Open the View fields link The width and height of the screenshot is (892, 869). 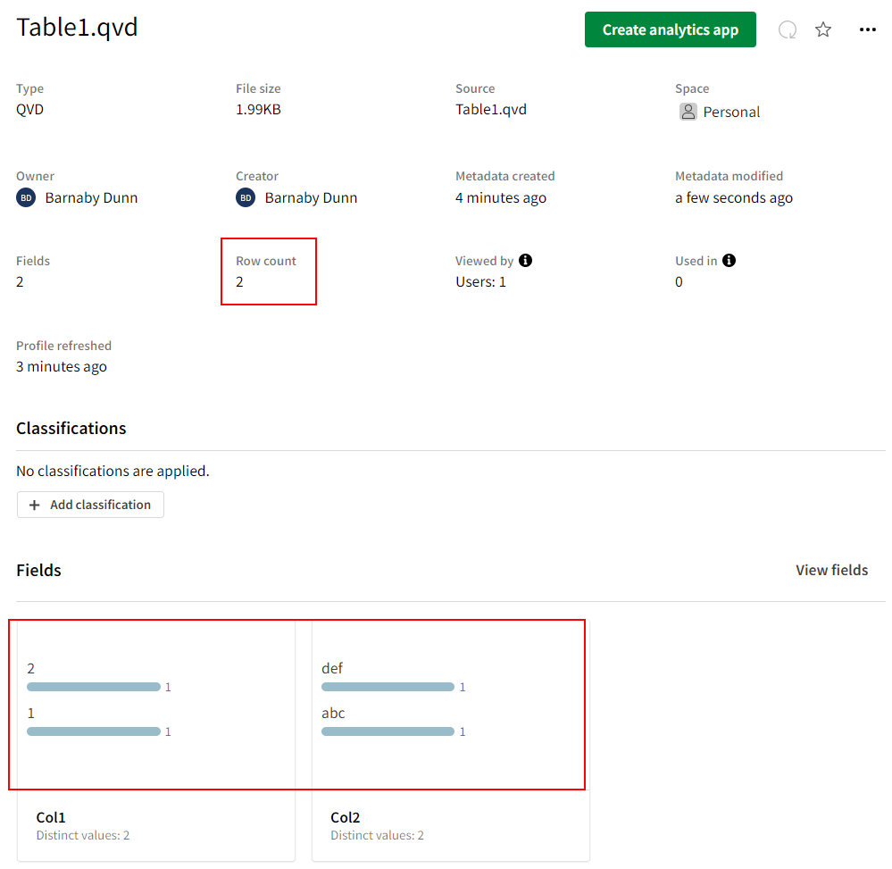tap(831, 570)
